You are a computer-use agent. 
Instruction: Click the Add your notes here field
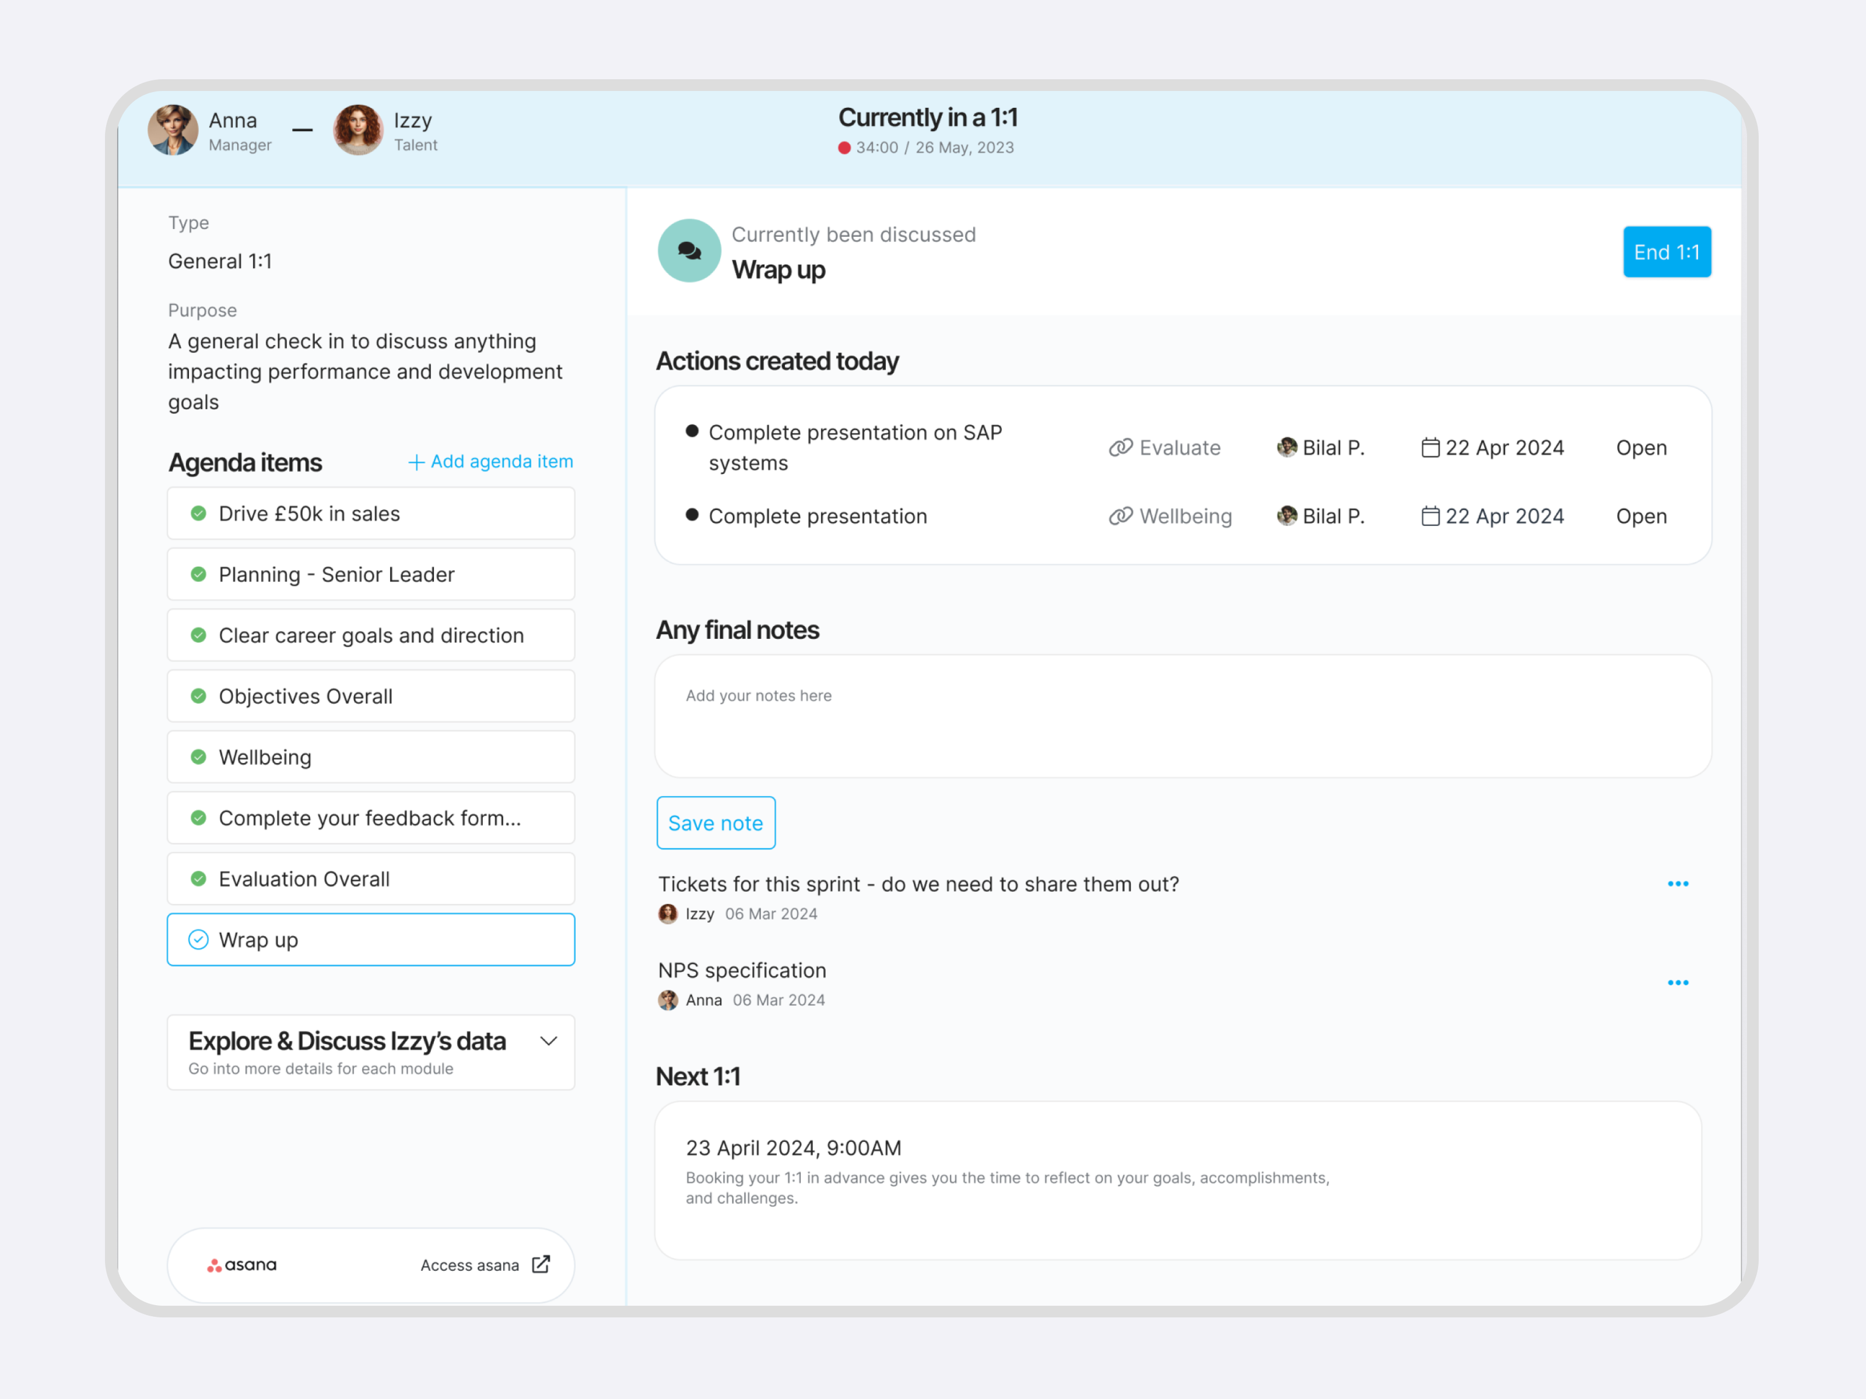coord(1183,716)
